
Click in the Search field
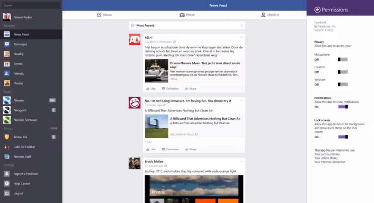31,5
